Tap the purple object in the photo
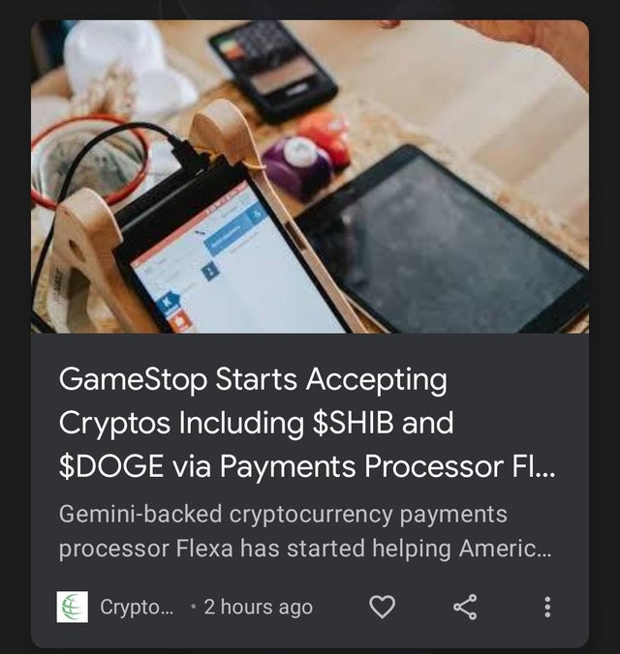620x654 pixels. point(297,166)
